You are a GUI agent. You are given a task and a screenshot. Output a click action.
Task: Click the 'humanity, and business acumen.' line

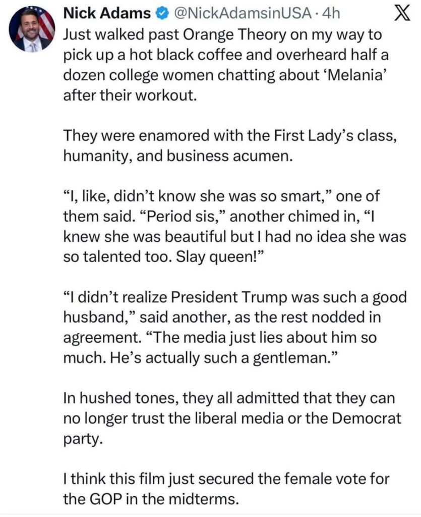178,157
